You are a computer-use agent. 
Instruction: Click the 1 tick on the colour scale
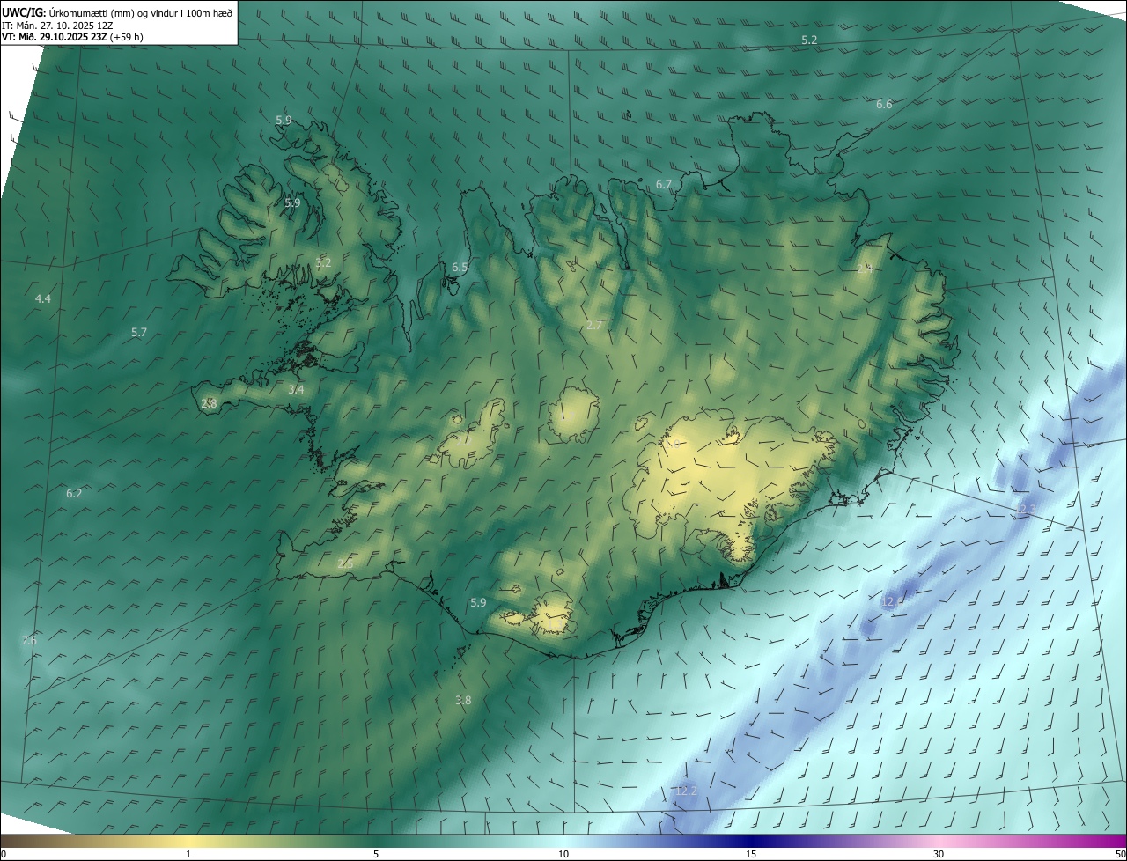coord(188,855)
